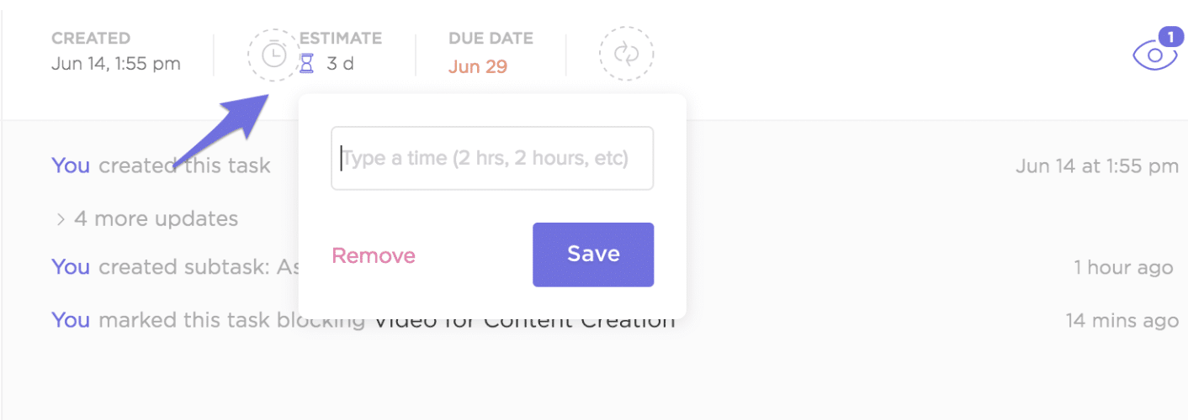Show the '4 more updates' hidden activity

click(156, 219)
